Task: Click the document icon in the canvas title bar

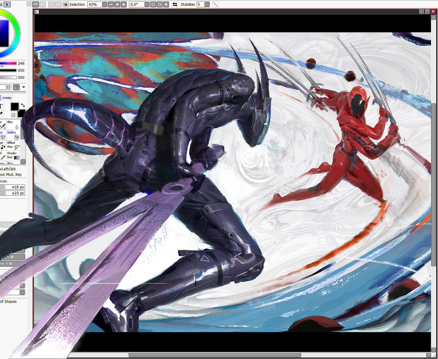Action: tap(36, 12)
